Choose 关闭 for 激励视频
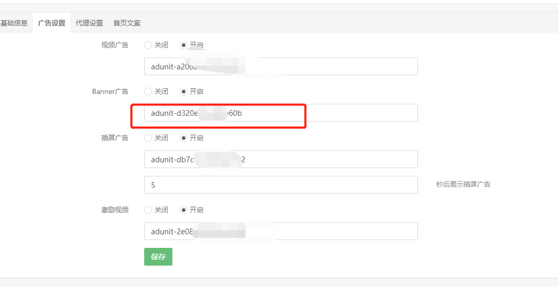 [x=148, y=210]
